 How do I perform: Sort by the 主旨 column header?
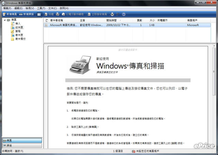point(92,20)
